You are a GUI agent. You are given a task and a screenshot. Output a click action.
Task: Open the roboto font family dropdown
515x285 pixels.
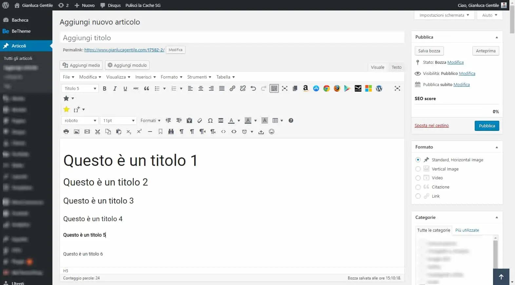pyautogui.click(x=80, y=121)
